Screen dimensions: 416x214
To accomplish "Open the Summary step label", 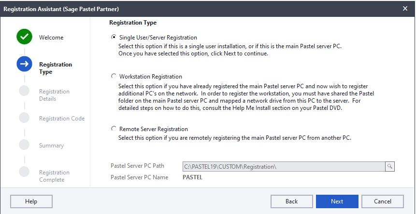I will tap(52, 146).
